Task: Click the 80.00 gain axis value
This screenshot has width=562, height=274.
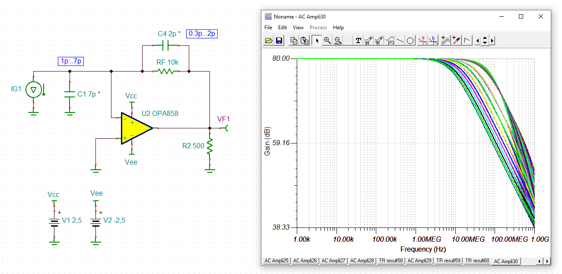Action: [281, 58]
